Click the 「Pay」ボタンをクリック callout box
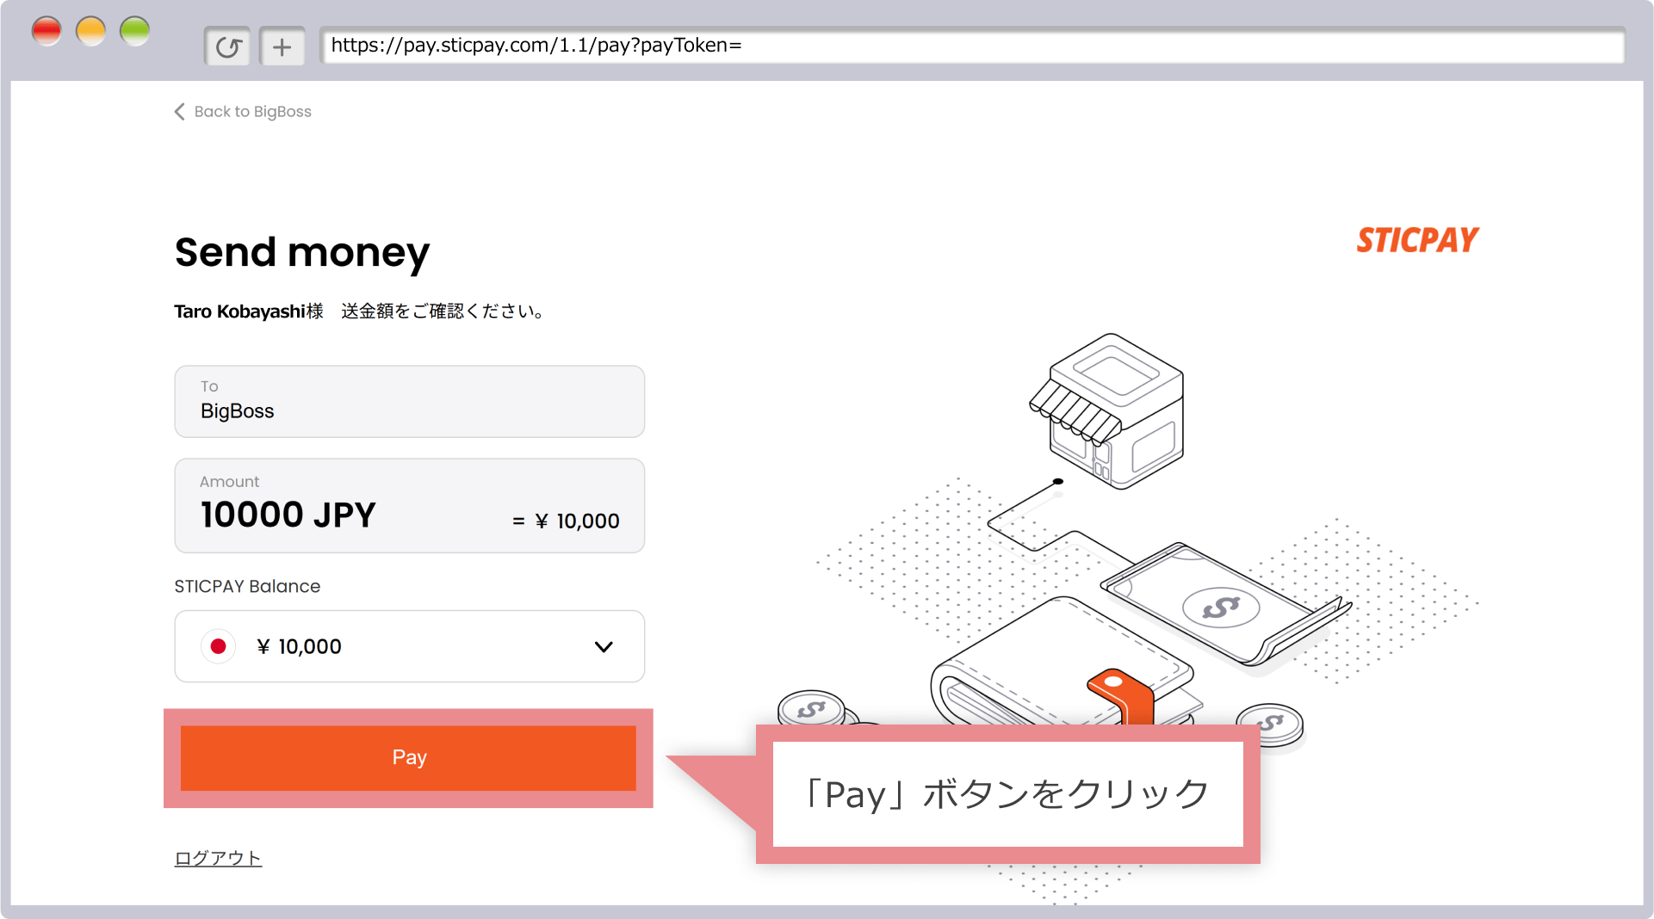 1007,793
